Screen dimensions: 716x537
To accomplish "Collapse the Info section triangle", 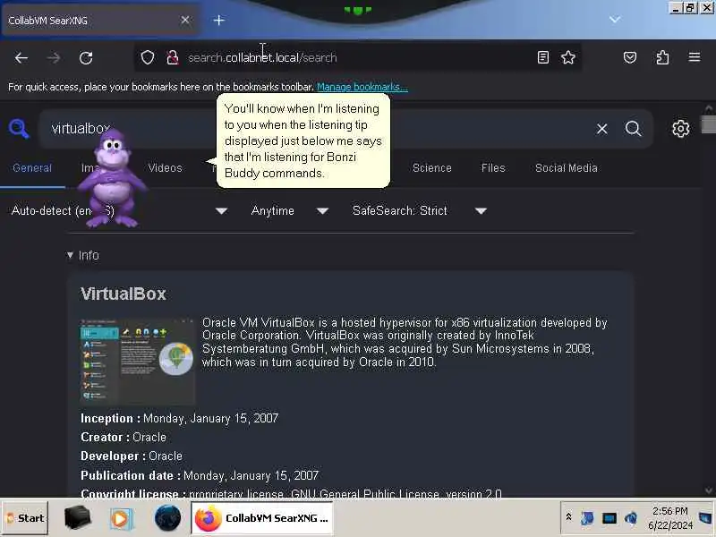I will point(70,255).
